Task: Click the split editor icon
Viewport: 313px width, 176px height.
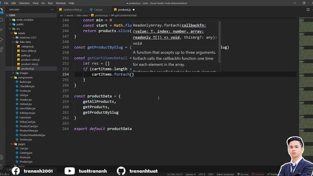Action: [308, 10]
